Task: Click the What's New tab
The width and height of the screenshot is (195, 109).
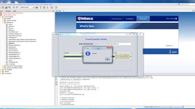Action: click(x=143, y=19)
